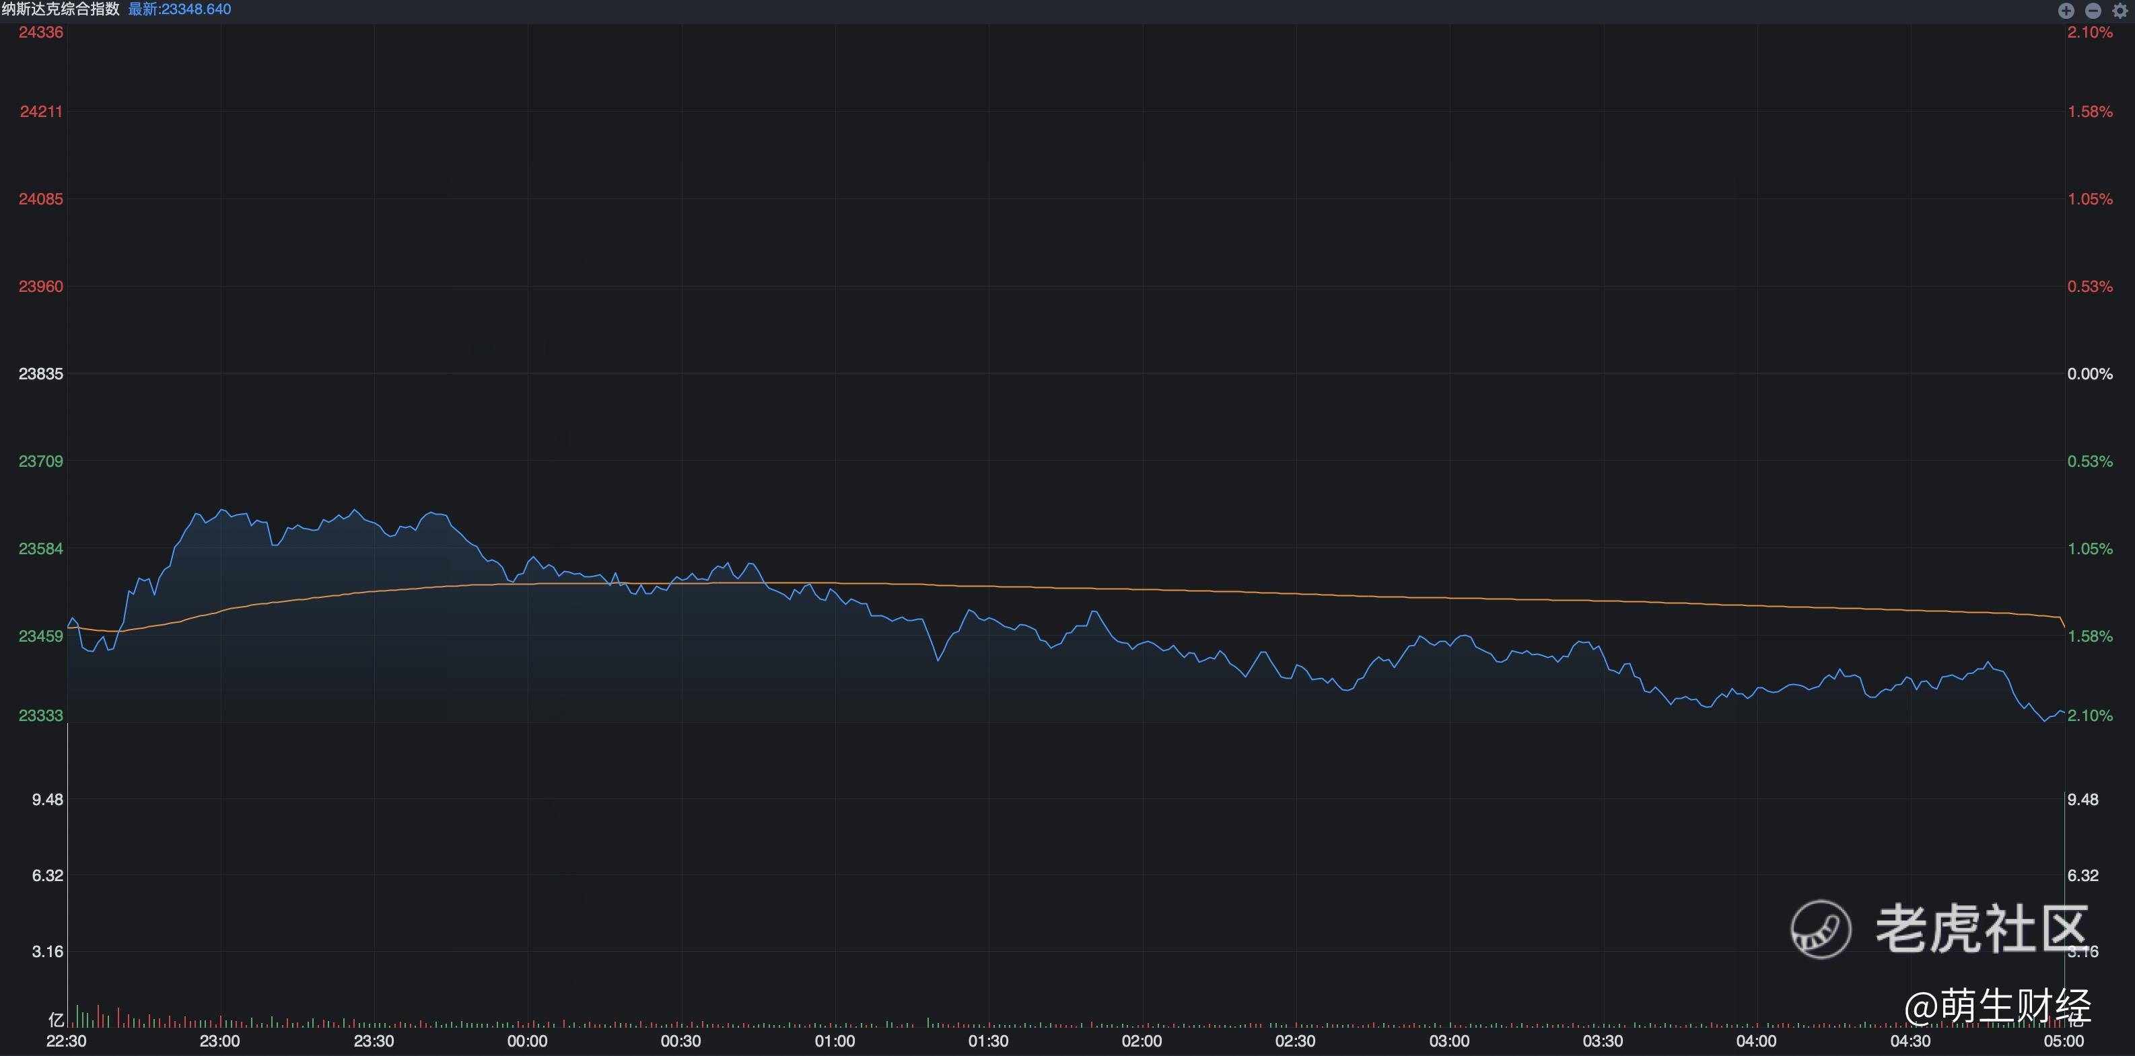The width and height of the screenshot is (2135, 1056).
Task: Click the 00:00 time axis label
Action: pos(527,1041)
